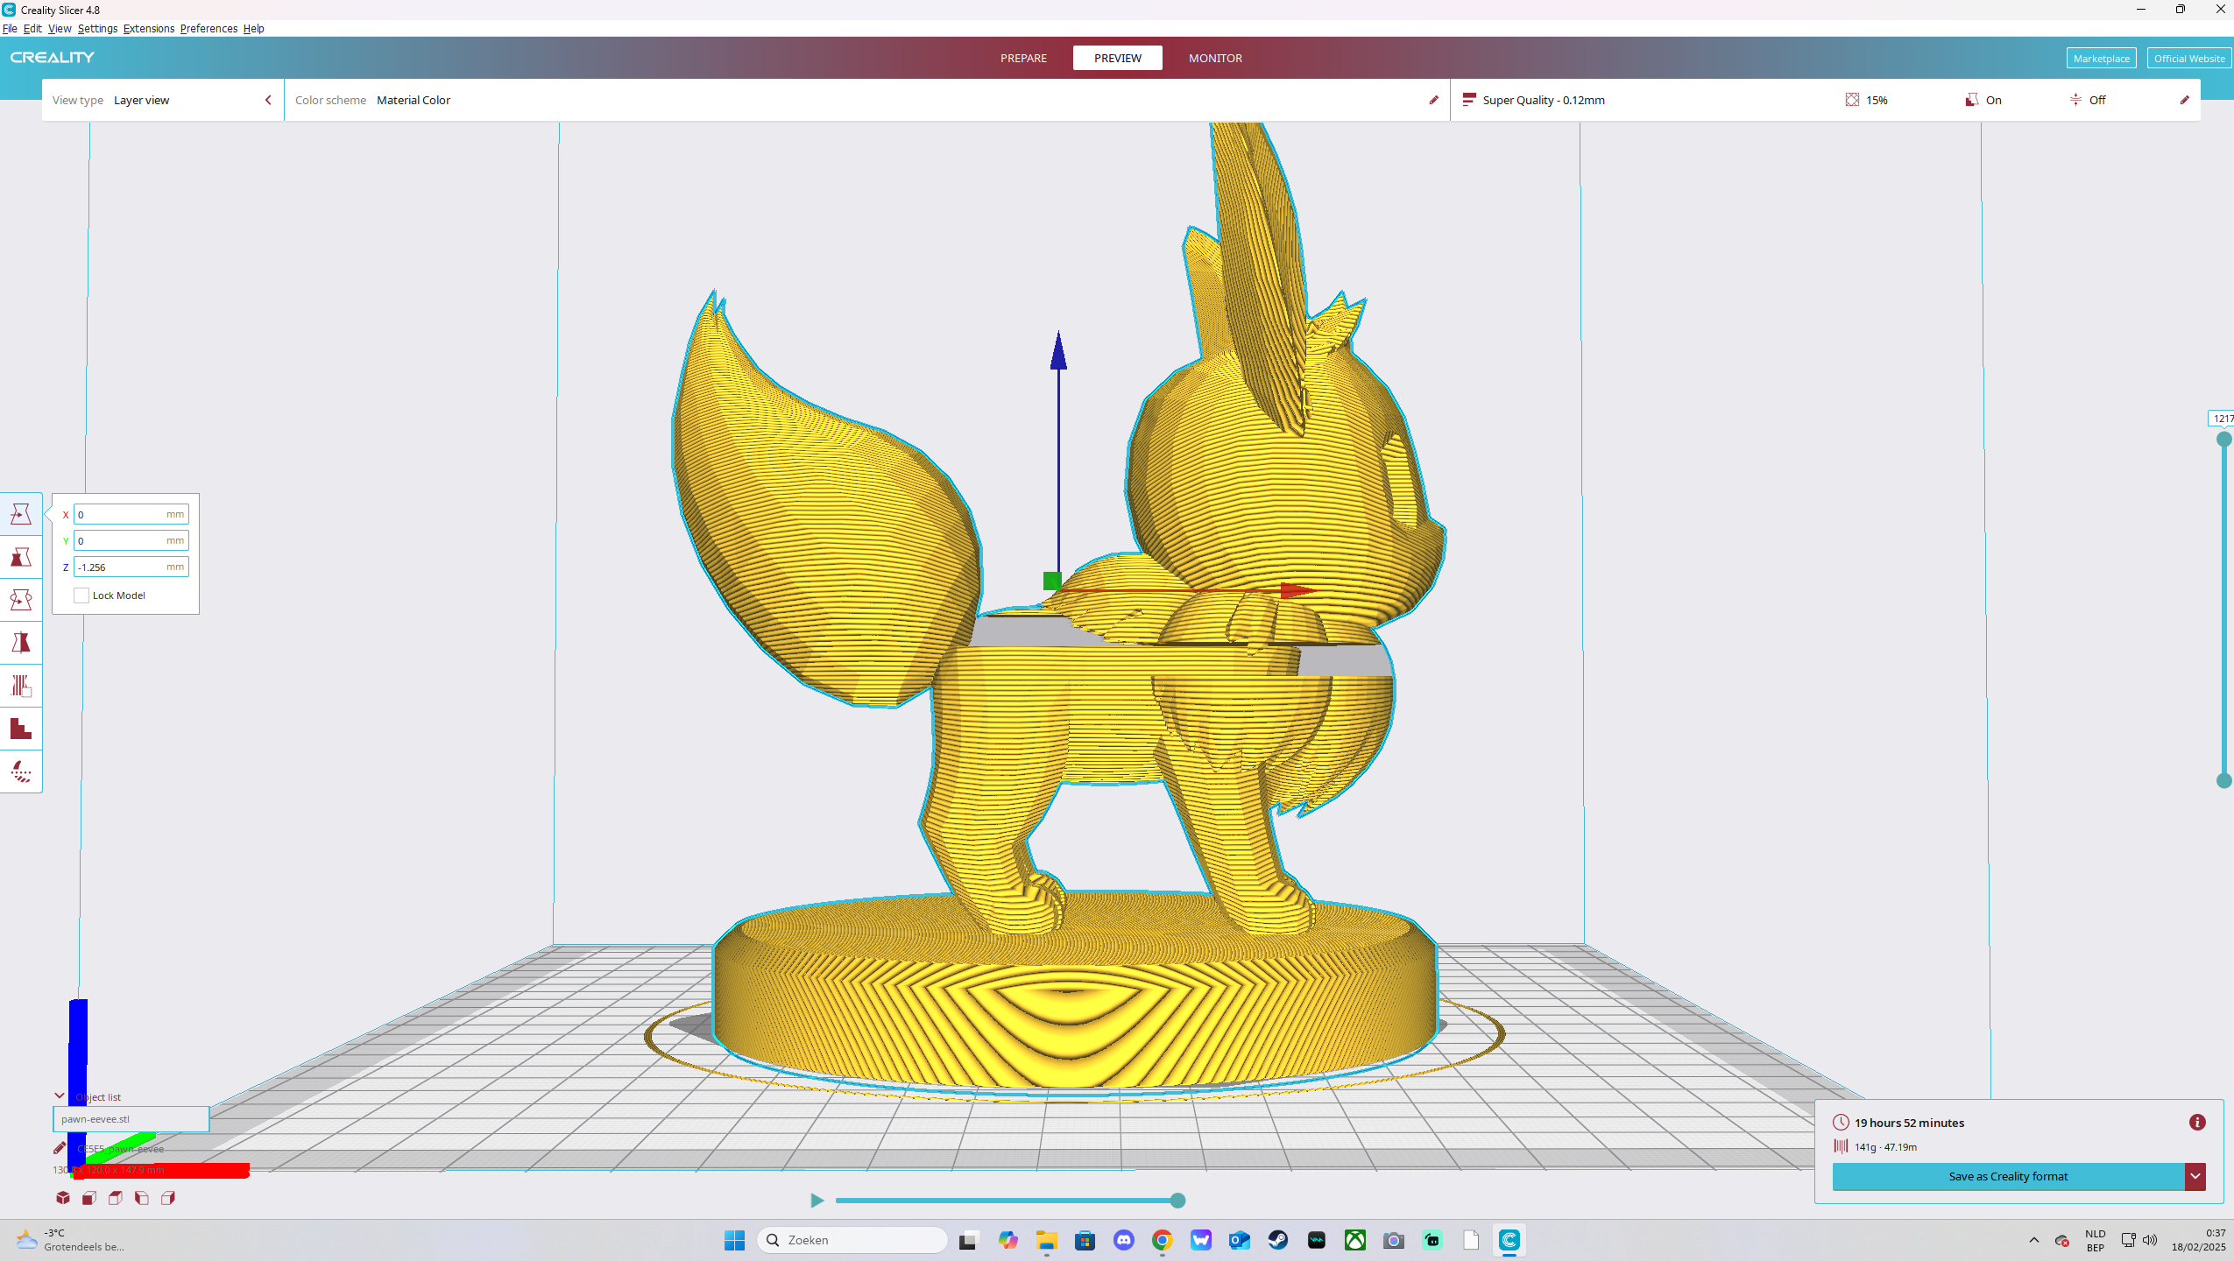2234x1261 pixels.
Task: Open the Help menu
Action: click(x=254, y=29)
